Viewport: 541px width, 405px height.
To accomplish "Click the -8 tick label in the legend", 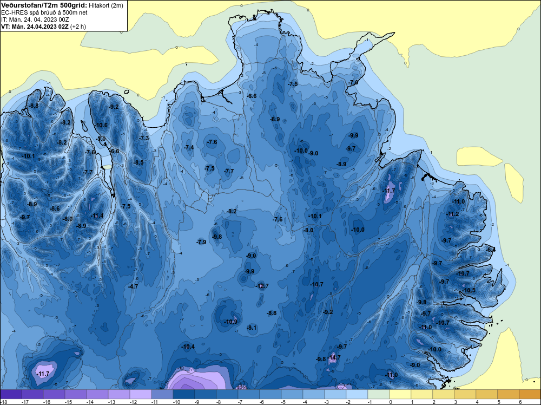I will coord(219,402).
